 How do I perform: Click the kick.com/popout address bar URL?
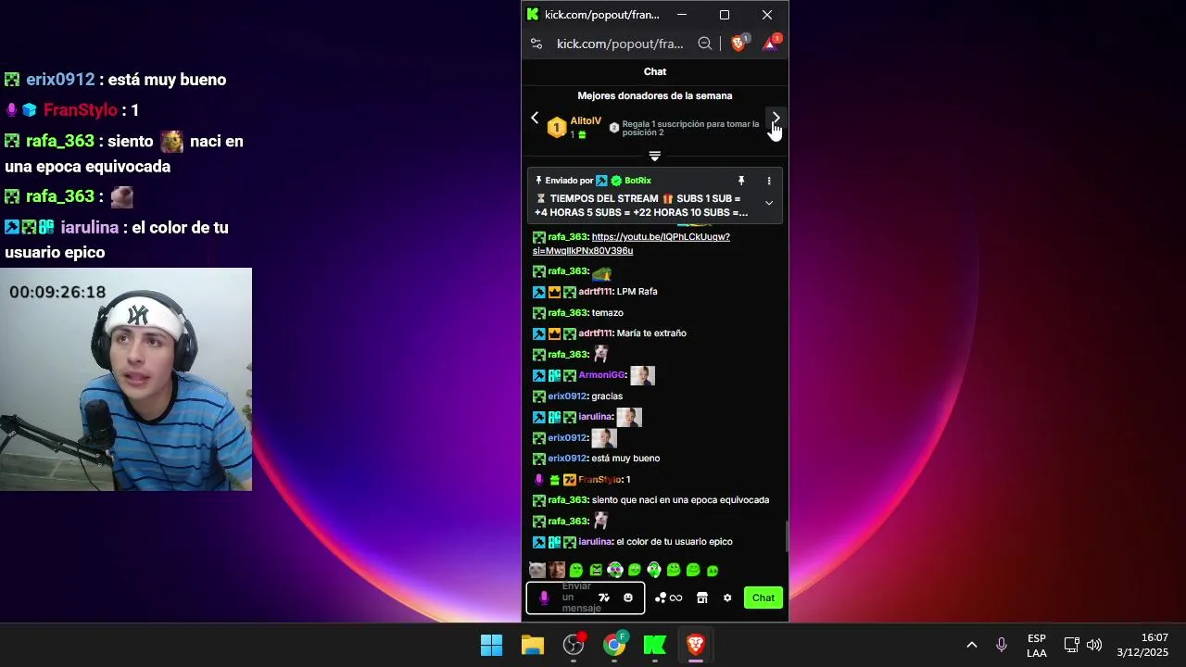[x=620, y=44]
